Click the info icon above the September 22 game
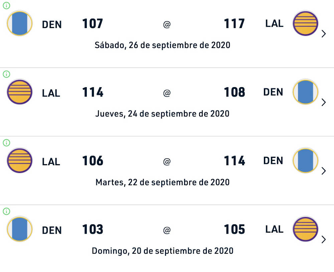 (x=6, y=143)
